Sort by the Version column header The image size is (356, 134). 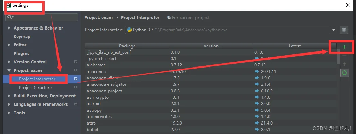[x=211, y=46]
